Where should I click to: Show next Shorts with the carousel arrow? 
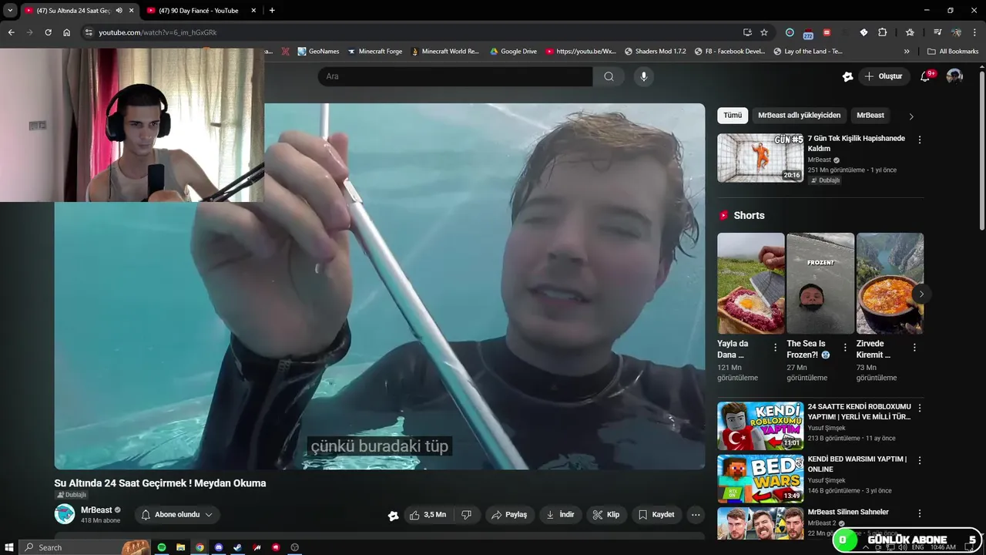tap(921, 294)
